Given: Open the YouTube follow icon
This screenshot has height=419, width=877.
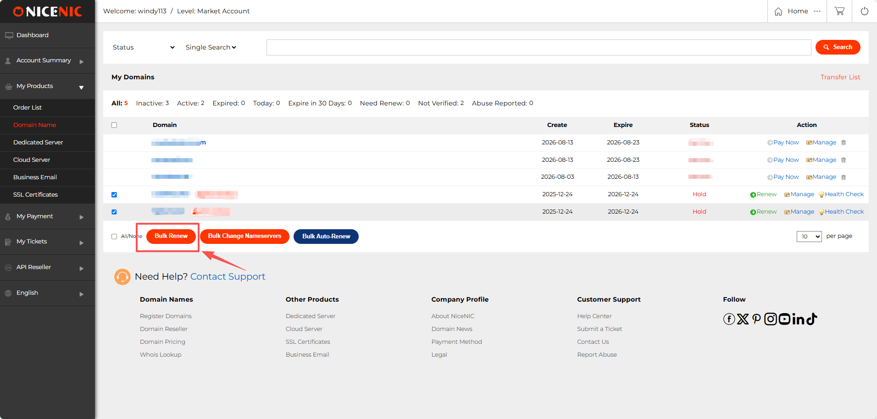Looking at the screenshot, I should pyautogui.click(x=784, y=319).
